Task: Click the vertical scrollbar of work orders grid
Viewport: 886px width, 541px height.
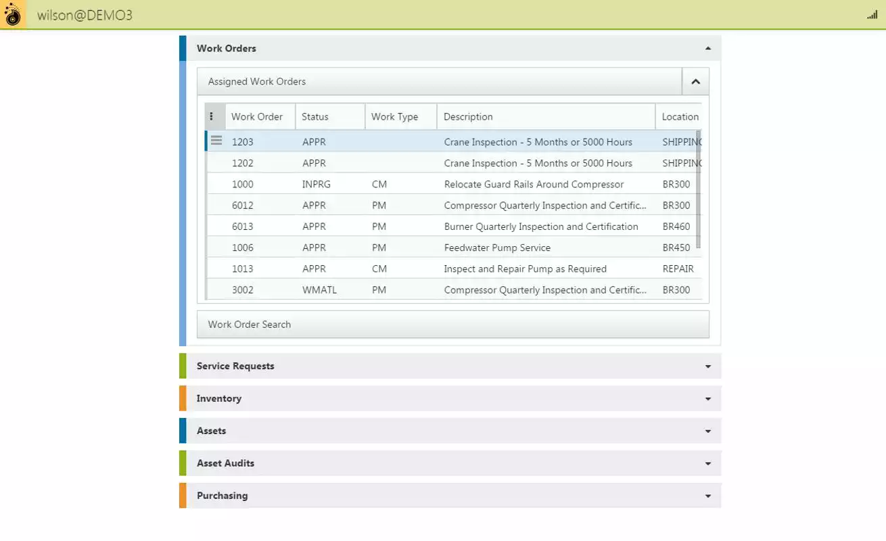Action: tap(698, 189)
